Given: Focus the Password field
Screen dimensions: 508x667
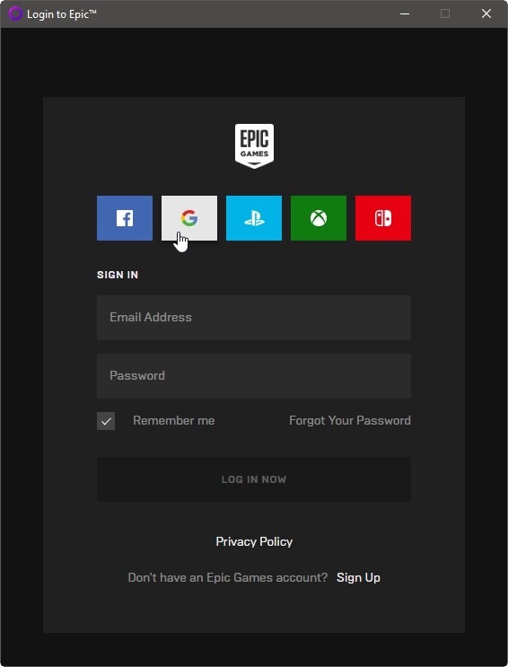Looking at the screenshot, I should [x=254, y=376].
